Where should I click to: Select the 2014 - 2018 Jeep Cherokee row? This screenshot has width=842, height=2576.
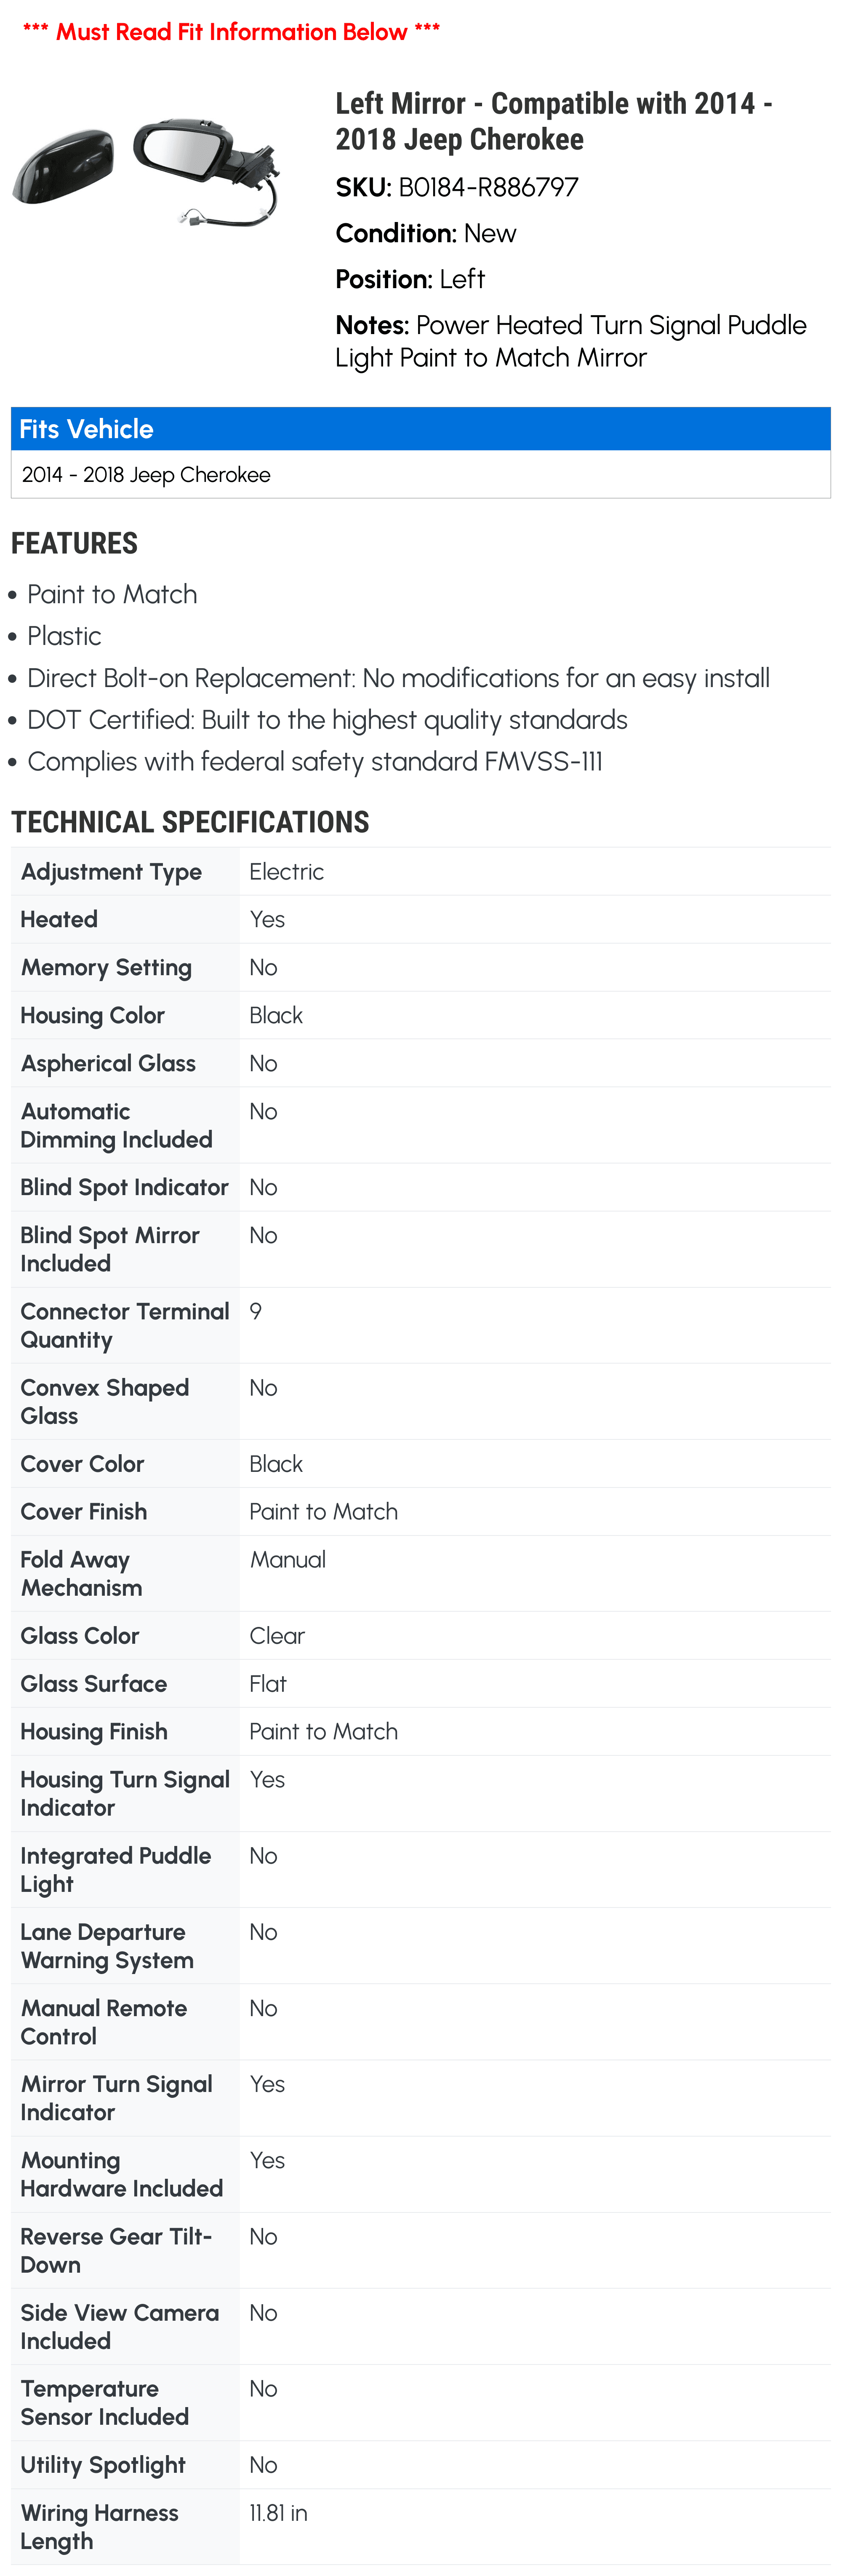pos(421,474)
